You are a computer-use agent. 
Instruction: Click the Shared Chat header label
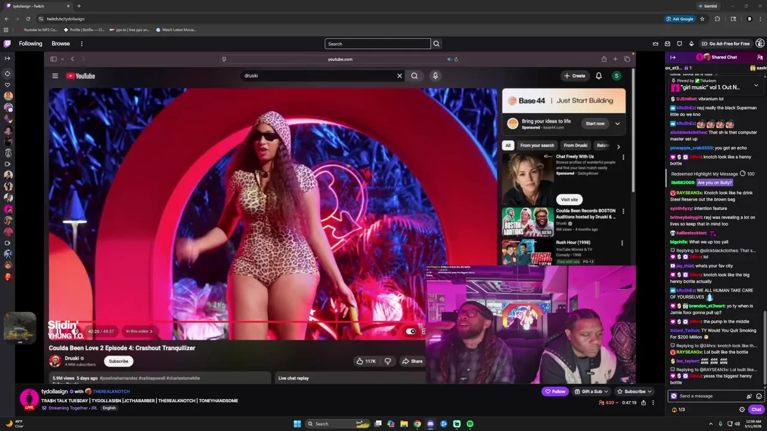[x=724, y=57]
